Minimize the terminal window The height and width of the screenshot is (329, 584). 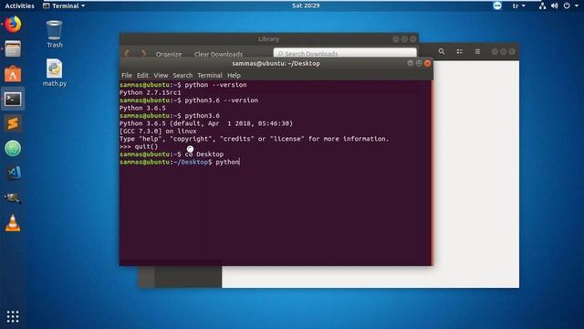point(410,63)
